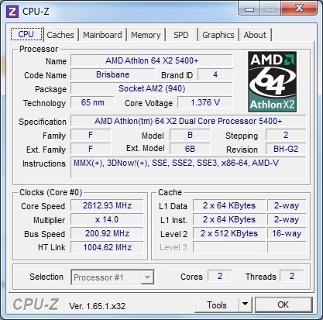
Task: Click the Brand ID value 4
Action: pos(215,74)
